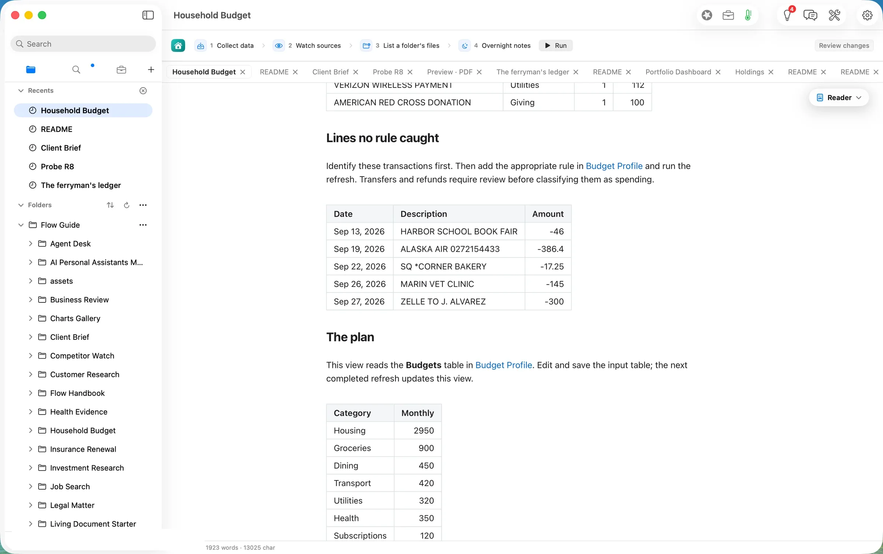The width and height of the screenshot is (883, 554).
Task: Clear the Recents list
Action: pos(143,91)
